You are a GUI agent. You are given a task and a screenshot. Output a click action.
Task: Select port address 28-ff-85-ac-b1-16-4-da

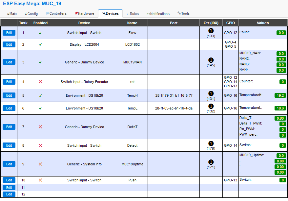pos(174,108)
